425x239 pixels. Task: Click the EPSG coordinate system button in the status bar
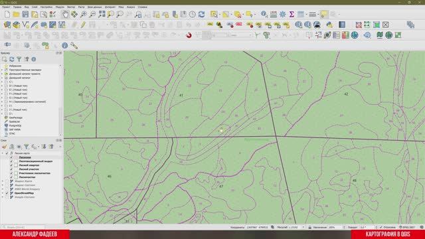coord(407,227)
